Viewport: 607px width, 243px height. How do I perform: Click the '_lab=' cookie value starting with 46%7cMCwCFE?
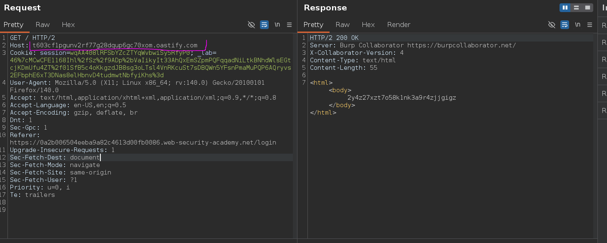tap(150, 60)
